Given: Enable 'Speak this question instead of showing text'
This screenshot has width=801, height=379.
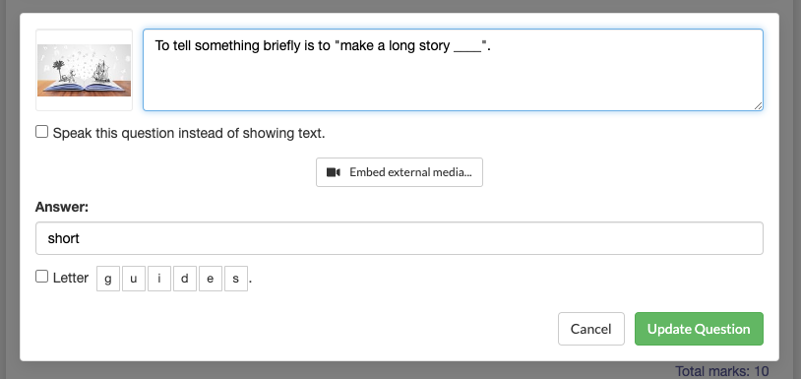Looking at the screenshot, I should tap(42, 132).
